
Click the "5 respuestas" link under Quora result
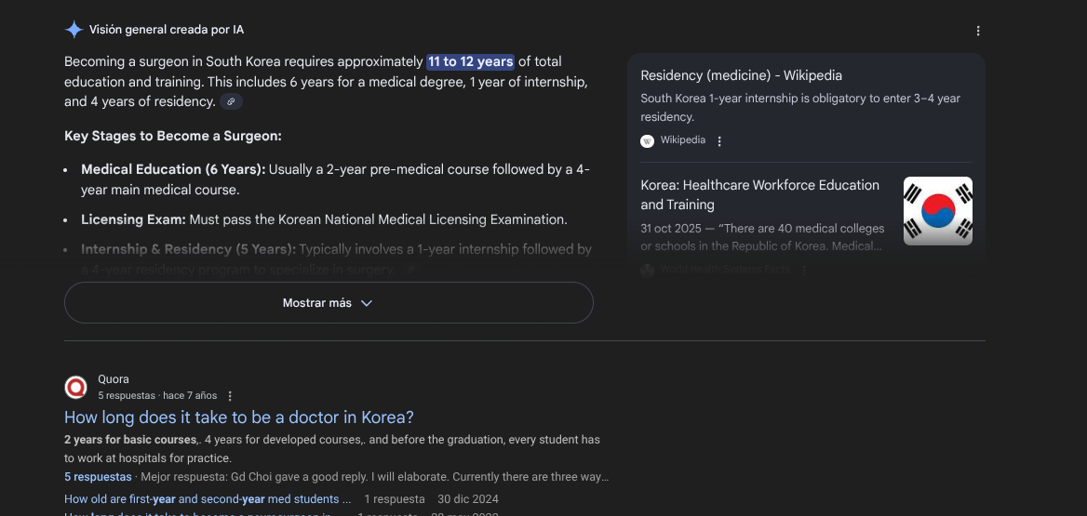[98, 477]
